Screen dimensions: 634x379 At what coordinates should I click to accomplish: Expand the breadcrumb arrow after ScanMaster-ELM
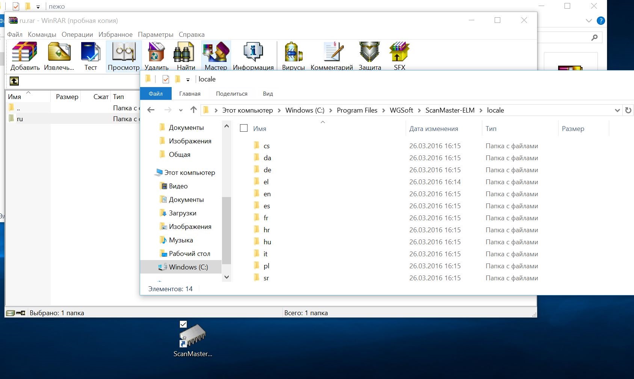tap(481, 110)
